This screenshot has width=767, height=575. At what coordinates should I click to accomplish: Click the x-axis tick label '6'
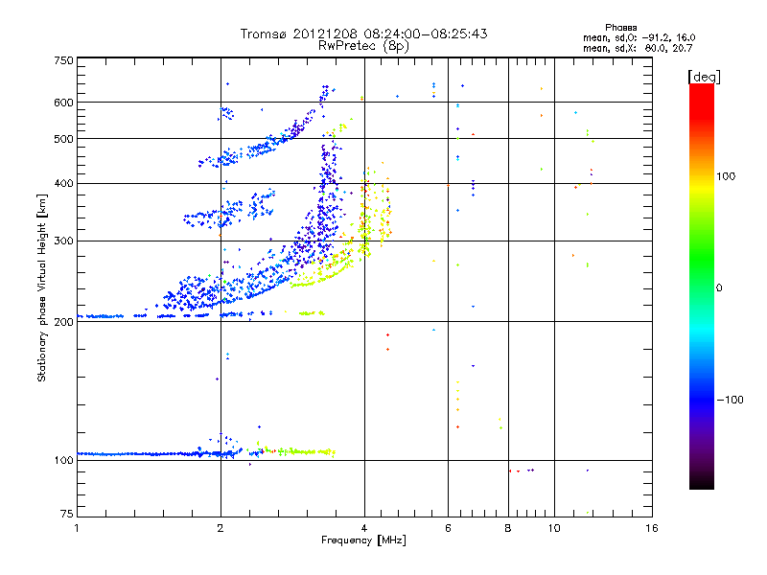pyautogui.click(x=448, y=528)
